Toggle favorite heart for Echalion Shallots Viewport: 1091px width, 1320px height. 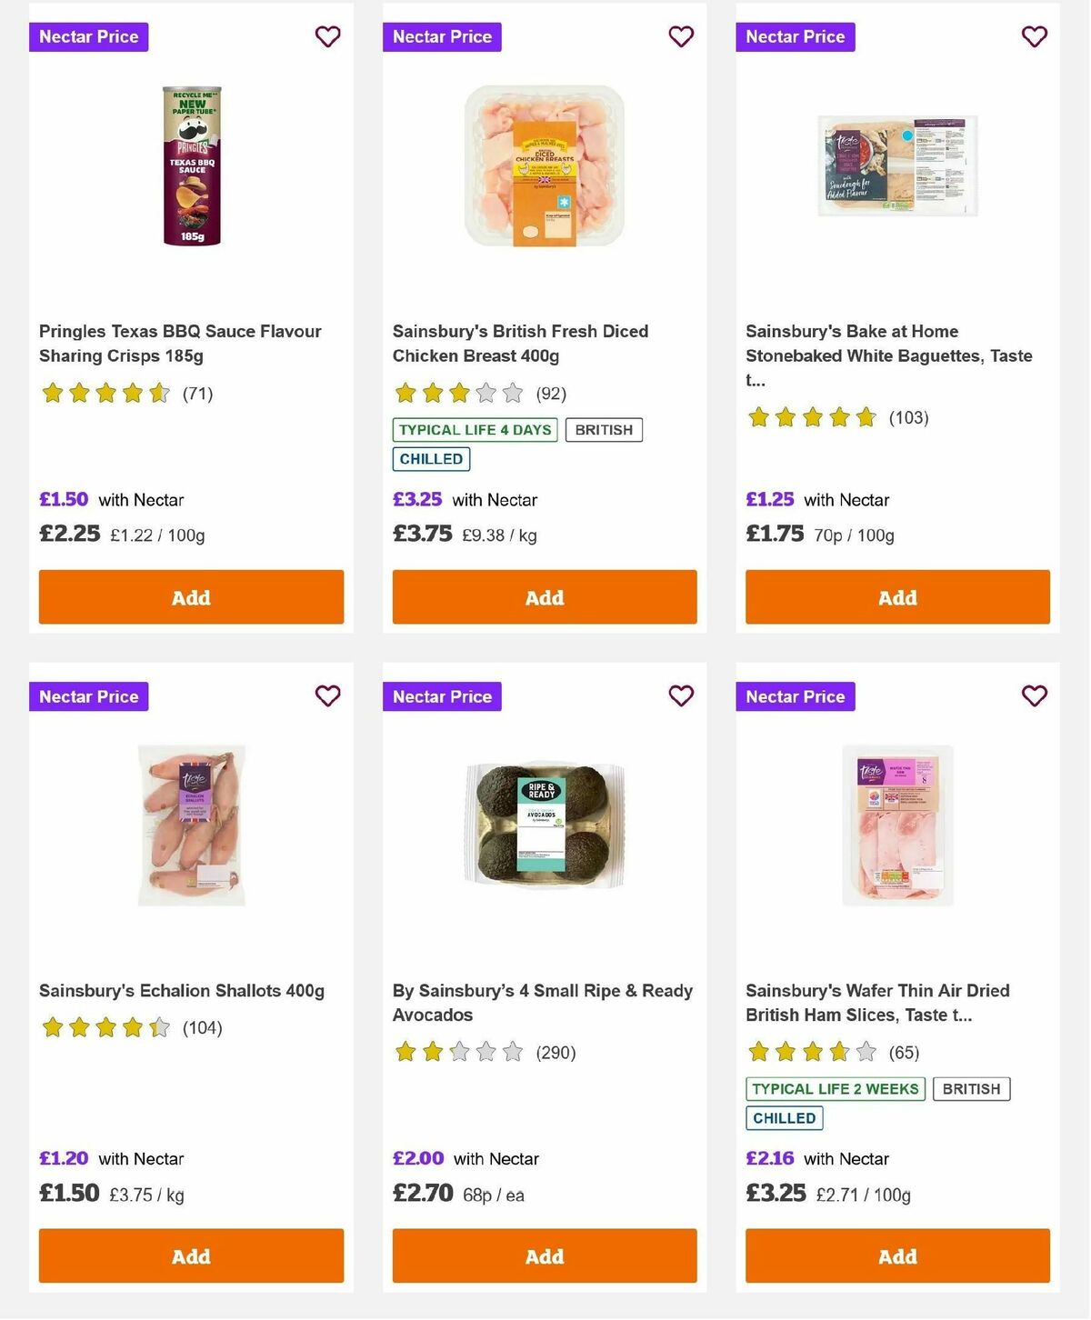327,695
